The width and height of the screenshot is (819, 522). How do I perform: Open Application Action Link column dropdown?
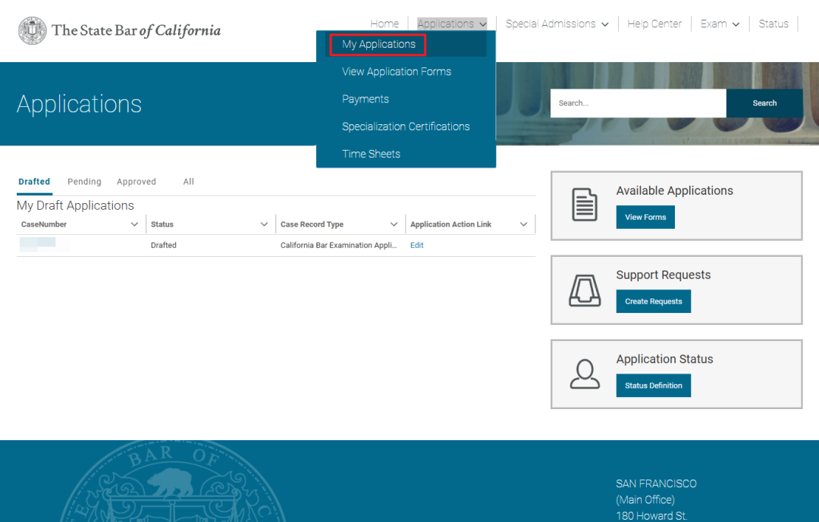(523, 224)
